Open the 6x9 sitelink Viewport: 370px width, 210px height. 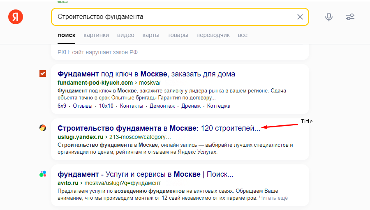click(62, 106)
